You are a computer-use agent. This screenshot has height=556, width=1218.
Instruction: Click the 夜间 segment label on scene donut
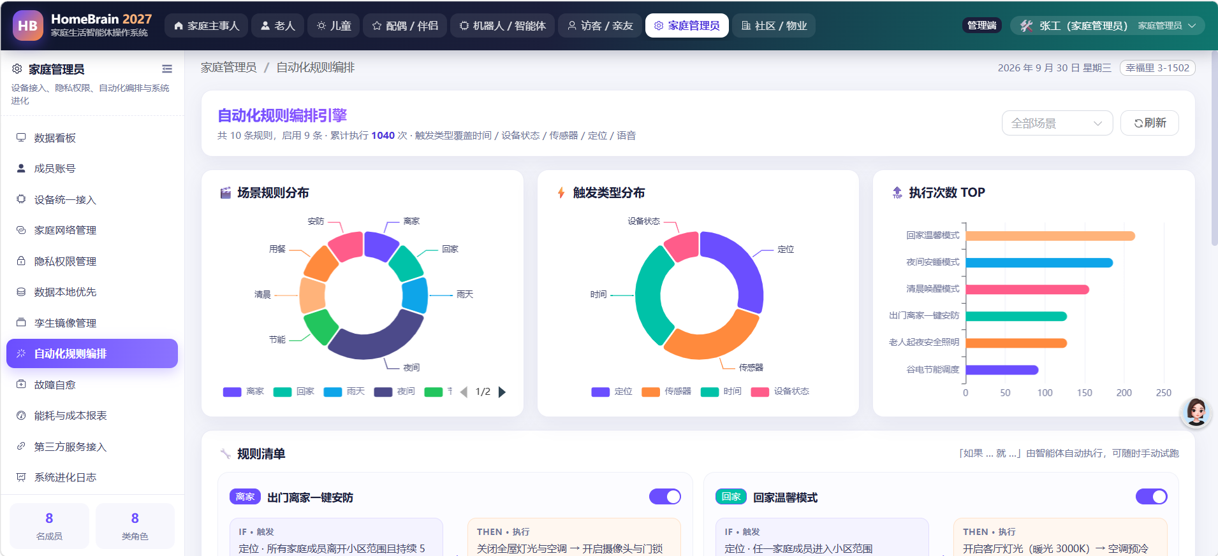click(x=412, y=367)
